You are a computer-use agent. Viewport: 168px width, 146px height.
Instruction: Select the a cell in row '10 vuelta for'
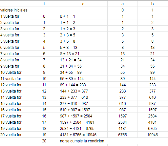(122, 72)
